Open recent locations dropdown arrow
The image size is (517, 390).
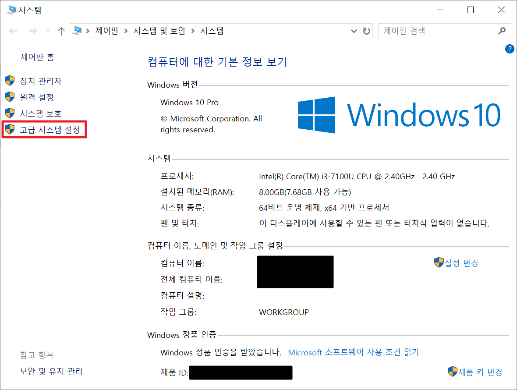pyautogui.click(x=48, y=31)
